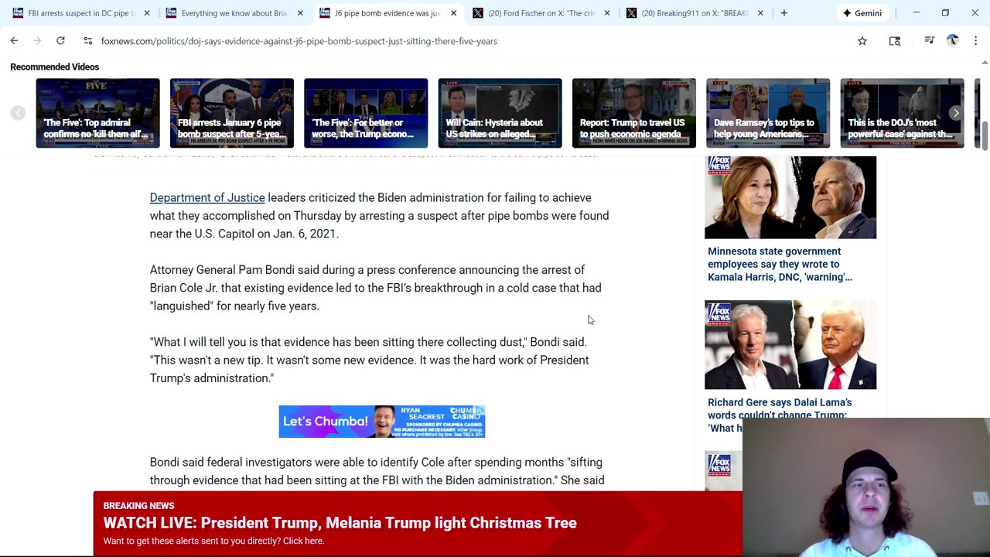Image resolution: width=990 pixels, height=557 pixels.
Task: Click the previous arrow of recommended videos
Action: pyautogui.click(x=17, y=113)
